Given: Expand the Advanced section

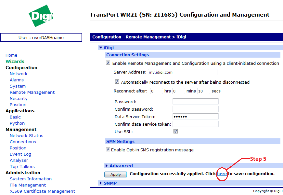Looking at the screenshot, I should tap(107, 166).
